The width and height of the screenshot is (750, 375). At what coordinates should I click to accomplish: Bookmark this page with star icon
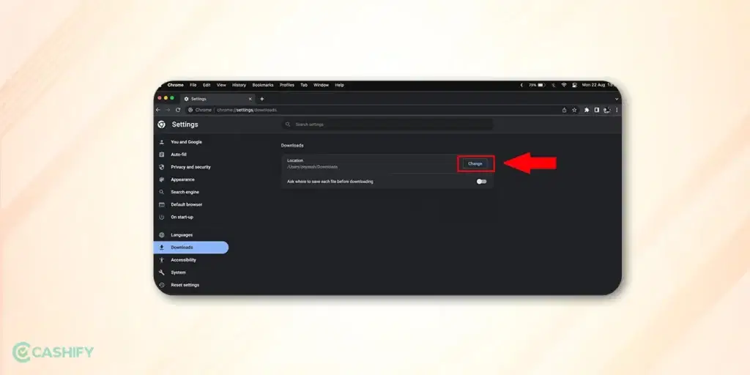(574, 110)
